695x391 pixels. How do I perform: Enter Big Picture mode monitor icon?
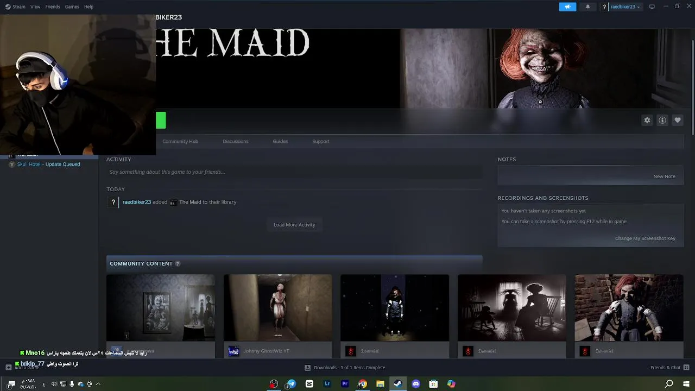[x=652, y=7]
